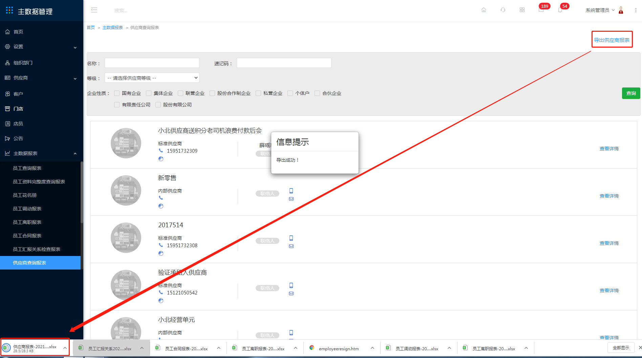The image size is (642, 358).
Task: Expand the 供应商 sidebar menu chevron
Action: coord(75,78)
